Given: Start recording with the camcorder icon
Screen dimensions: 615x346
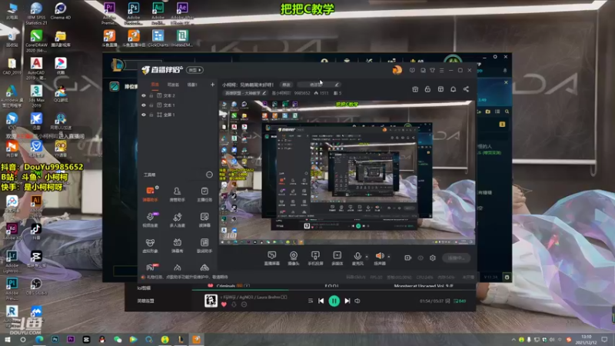Looking at the screenshot, I should pyautogui.click(x=408, y=258).
